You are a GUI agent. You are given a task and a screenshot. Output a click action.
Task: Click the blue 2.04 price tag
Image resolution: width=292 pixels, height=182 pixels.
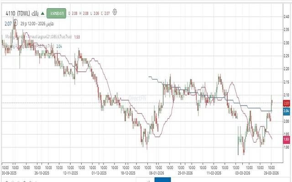click(x=286, y=111)
